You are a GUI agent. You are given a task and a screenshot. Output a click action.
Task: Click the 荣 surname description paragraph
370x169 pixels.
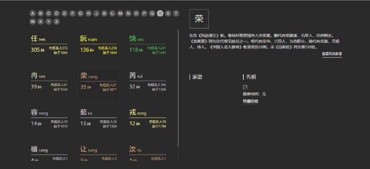(x=264, y=41)
